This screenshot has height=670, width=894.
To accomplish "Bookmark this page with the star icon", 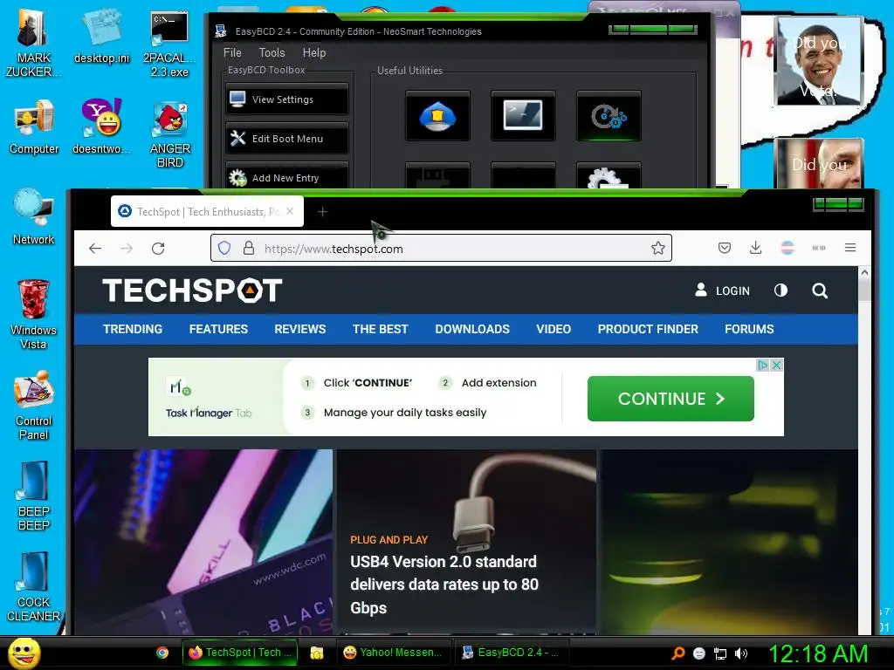I will (x=658, y=248).
